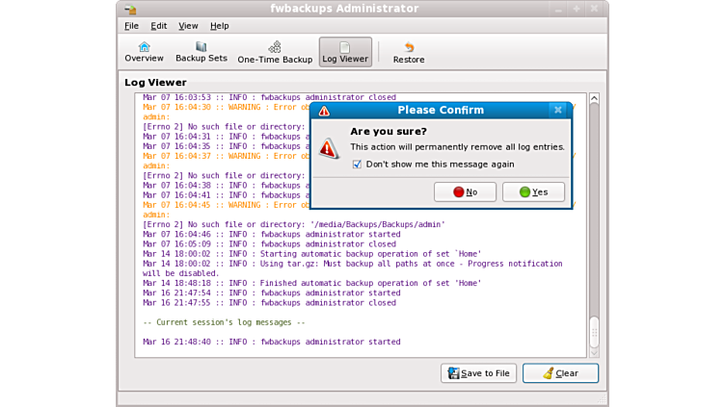Open the View menu
Image resolution: width=725 pixels, height=407 pixels.
tap(188, 26)
